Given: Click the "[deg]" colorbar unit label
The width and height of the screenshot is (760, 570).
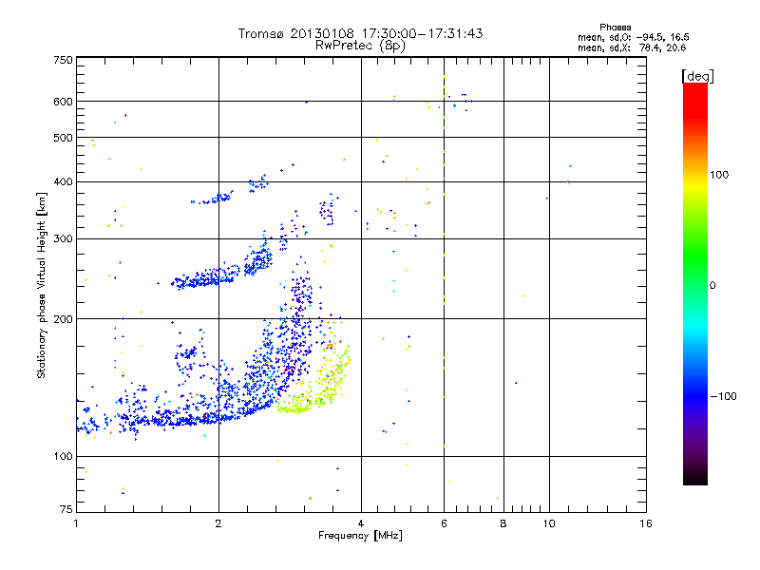Looking at the screenshot, I should point(697,76).
